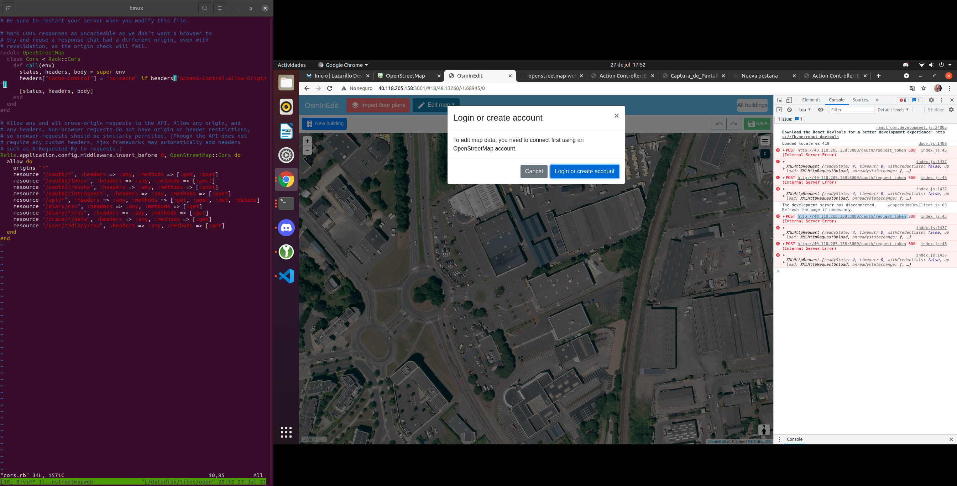Viewport: 957px width, 486px height.
Task: Open new terminal tab icon
Action: point(9,8)
